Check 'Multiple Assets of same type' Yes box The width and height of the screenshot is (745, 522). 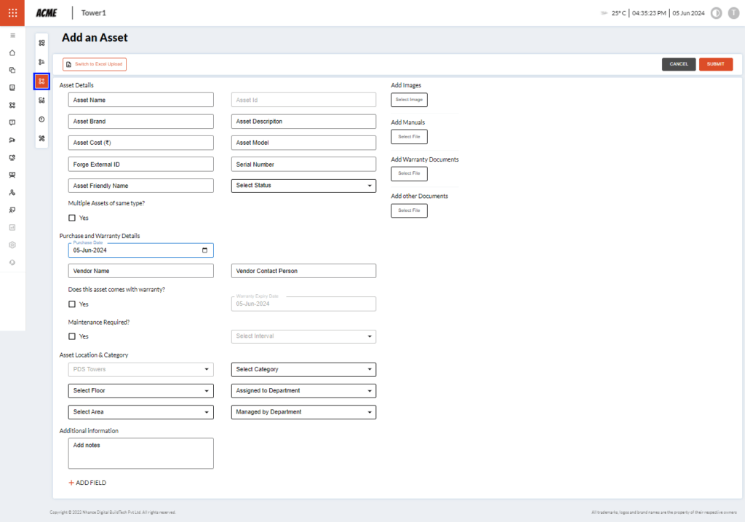point(72,218)
